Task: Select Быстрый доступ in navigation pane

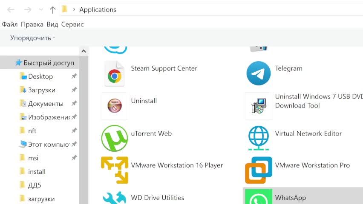Action: click(40, 62)
